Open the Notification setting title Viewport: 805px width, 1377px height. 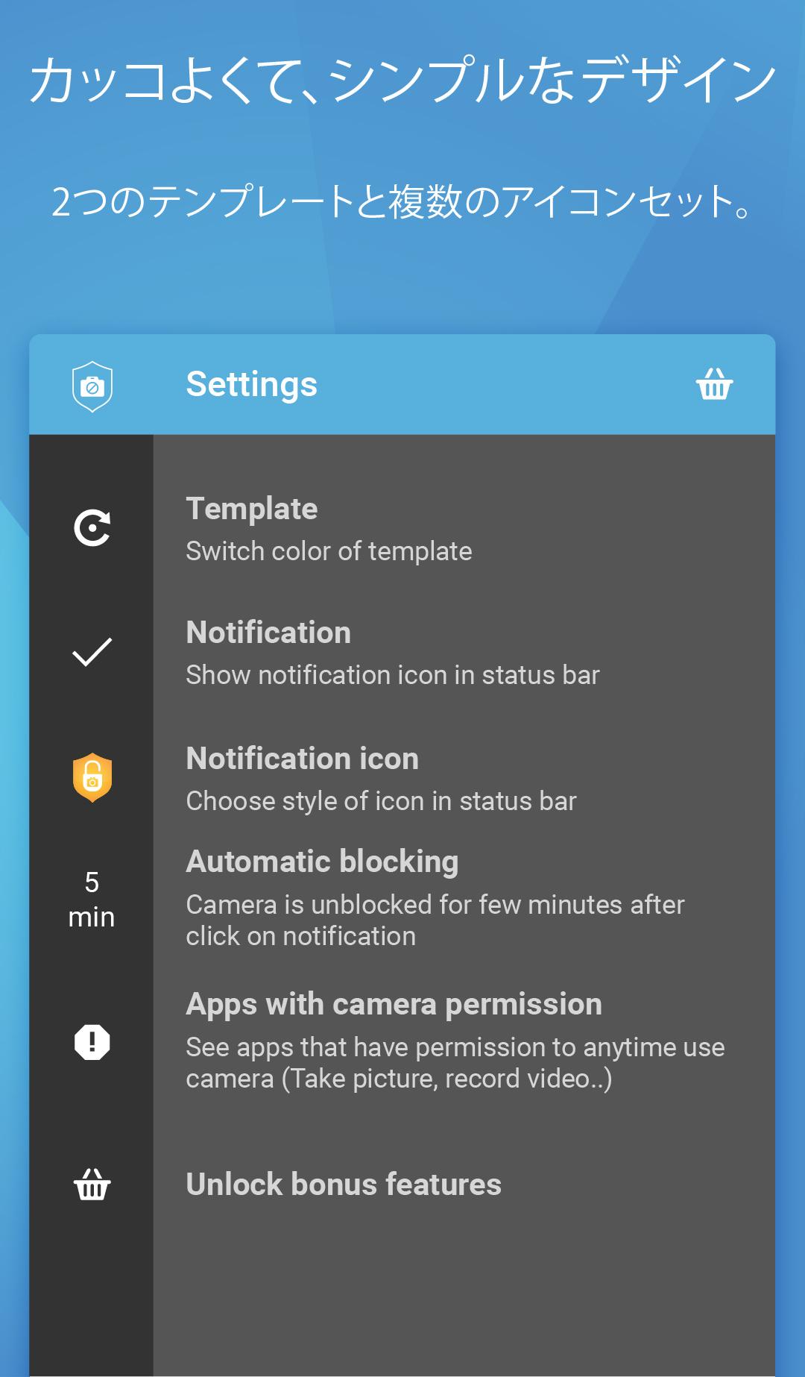[268, 633]
